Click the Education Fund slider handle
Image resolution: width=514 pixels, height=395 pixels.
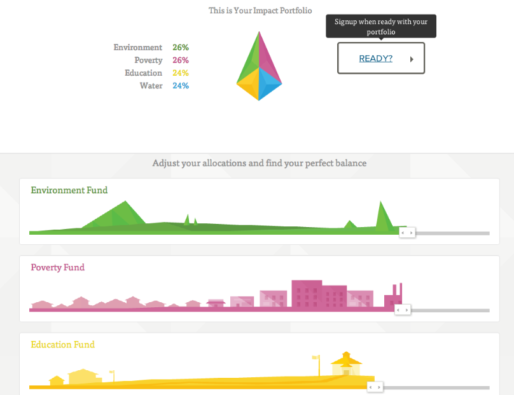tap(375, 387)
